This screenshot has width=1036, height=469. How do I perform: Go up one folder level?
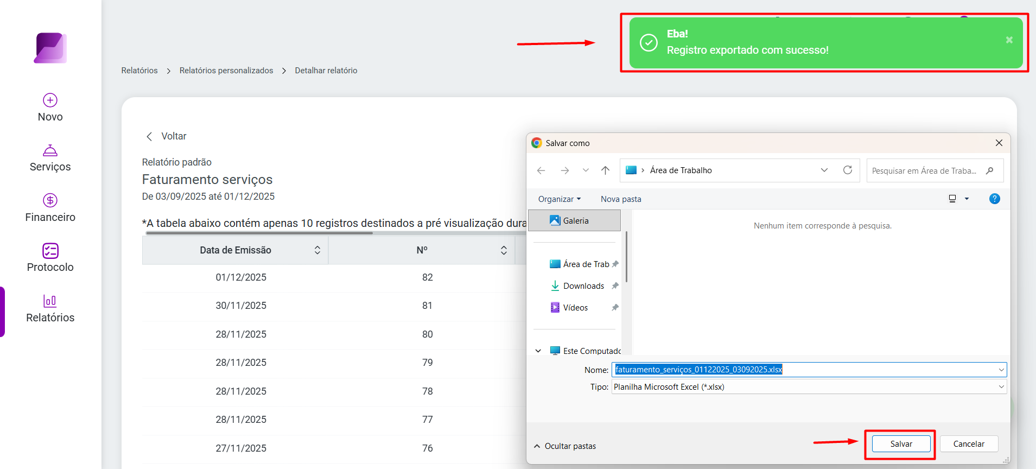point(606,170)
